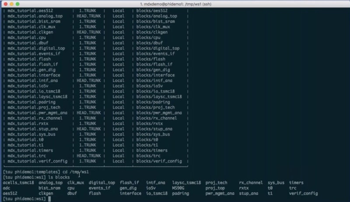Click blocks/flash_if path entry

tap(154, 64)
